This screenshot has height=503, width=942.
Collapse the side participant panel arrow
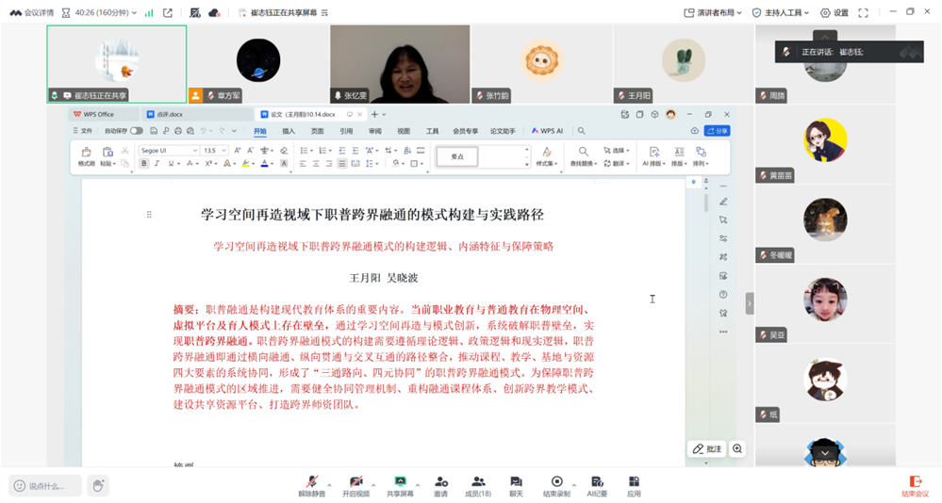click(x=749, y=303)
